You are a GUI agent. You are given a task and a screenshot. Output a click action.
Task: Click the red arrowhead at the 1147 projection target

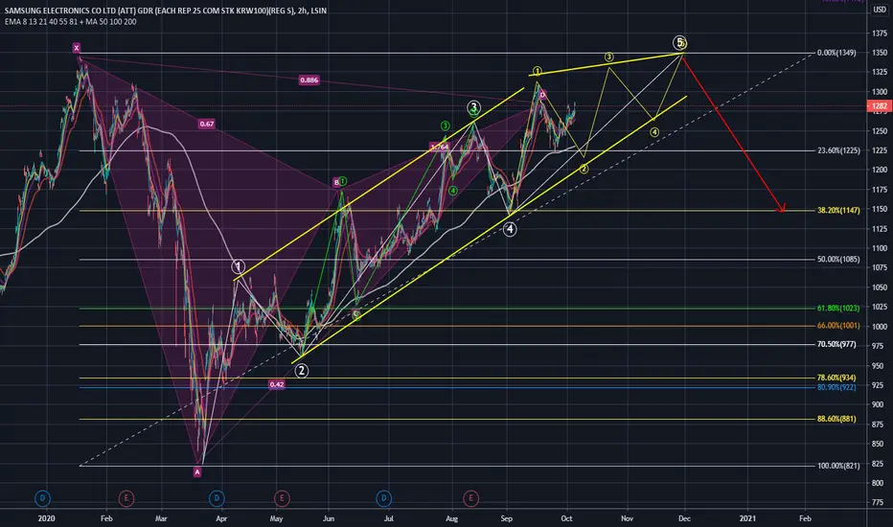782,208
